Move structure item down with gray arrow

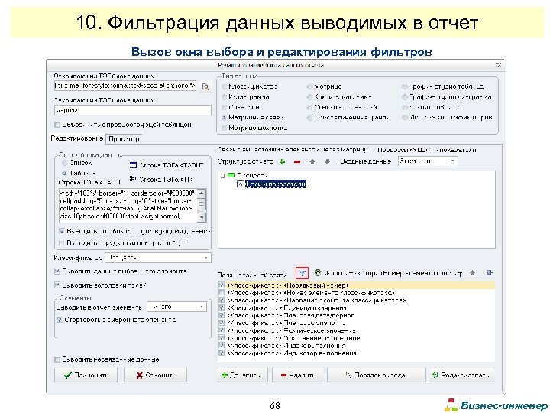coord(327,162)
